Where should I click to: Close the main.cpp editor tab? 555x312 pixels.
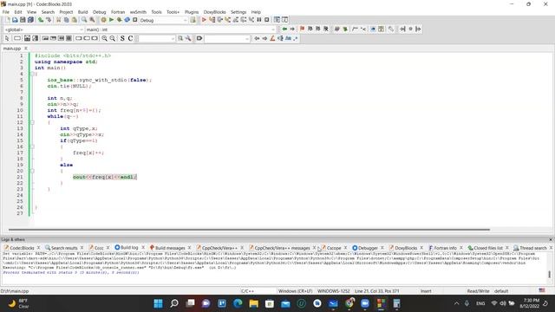(25, 49)
